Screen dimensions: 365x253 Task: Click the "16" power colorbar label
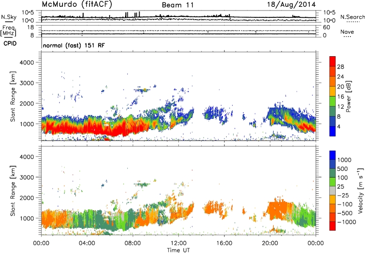(340, 97)
